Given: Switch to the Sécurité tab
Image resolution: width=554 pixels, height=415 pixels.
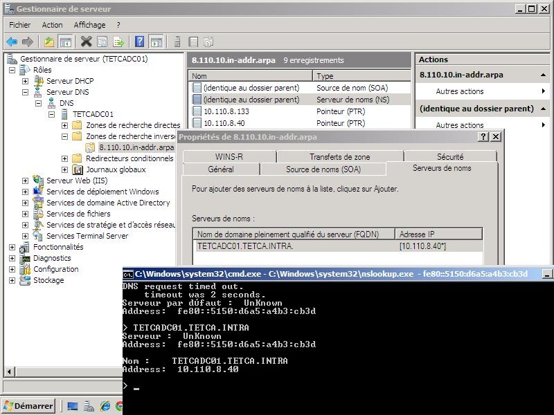Looking at the screenshot, I should tap(450, 157).
